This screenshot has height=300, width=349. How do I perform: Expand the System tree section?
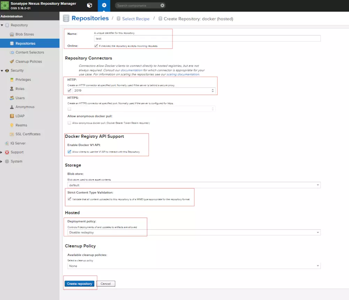(1, 161)
